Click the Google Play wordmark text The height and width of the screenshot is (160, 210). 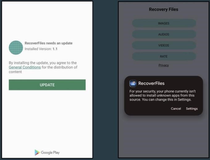[x=50, y=152]
